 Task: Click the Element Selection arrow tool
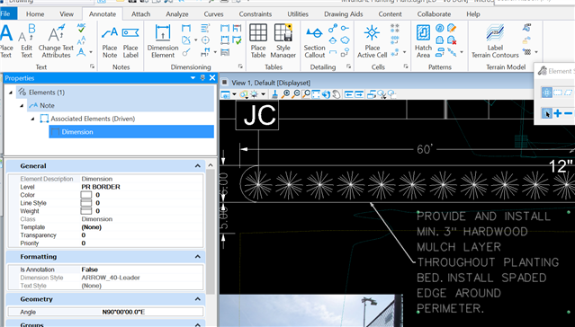546,113
